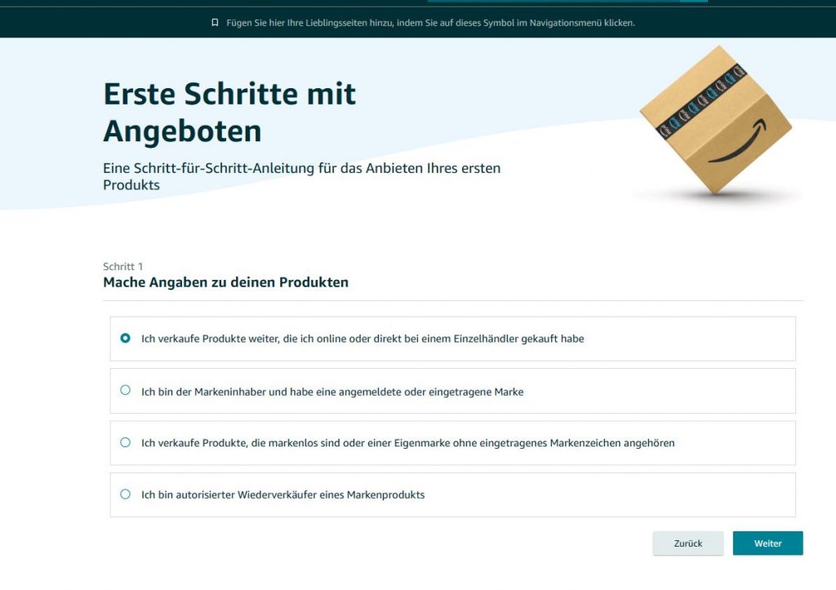This screenshot has height=590, width=836.
Task: Select the reselling purchased products radio option
Action: pos(125,338)
